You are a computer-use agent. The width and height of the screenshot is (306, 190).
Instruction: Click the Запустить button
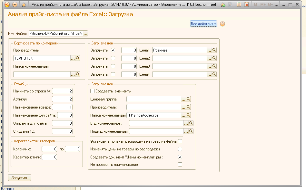coord(20,178)
